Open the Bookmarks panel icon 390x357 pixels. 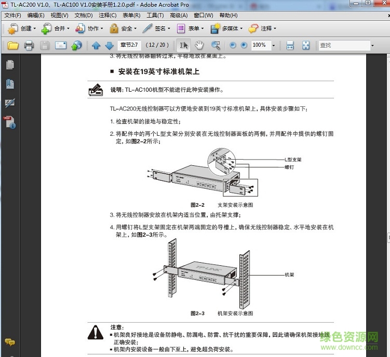pos(10,84)
